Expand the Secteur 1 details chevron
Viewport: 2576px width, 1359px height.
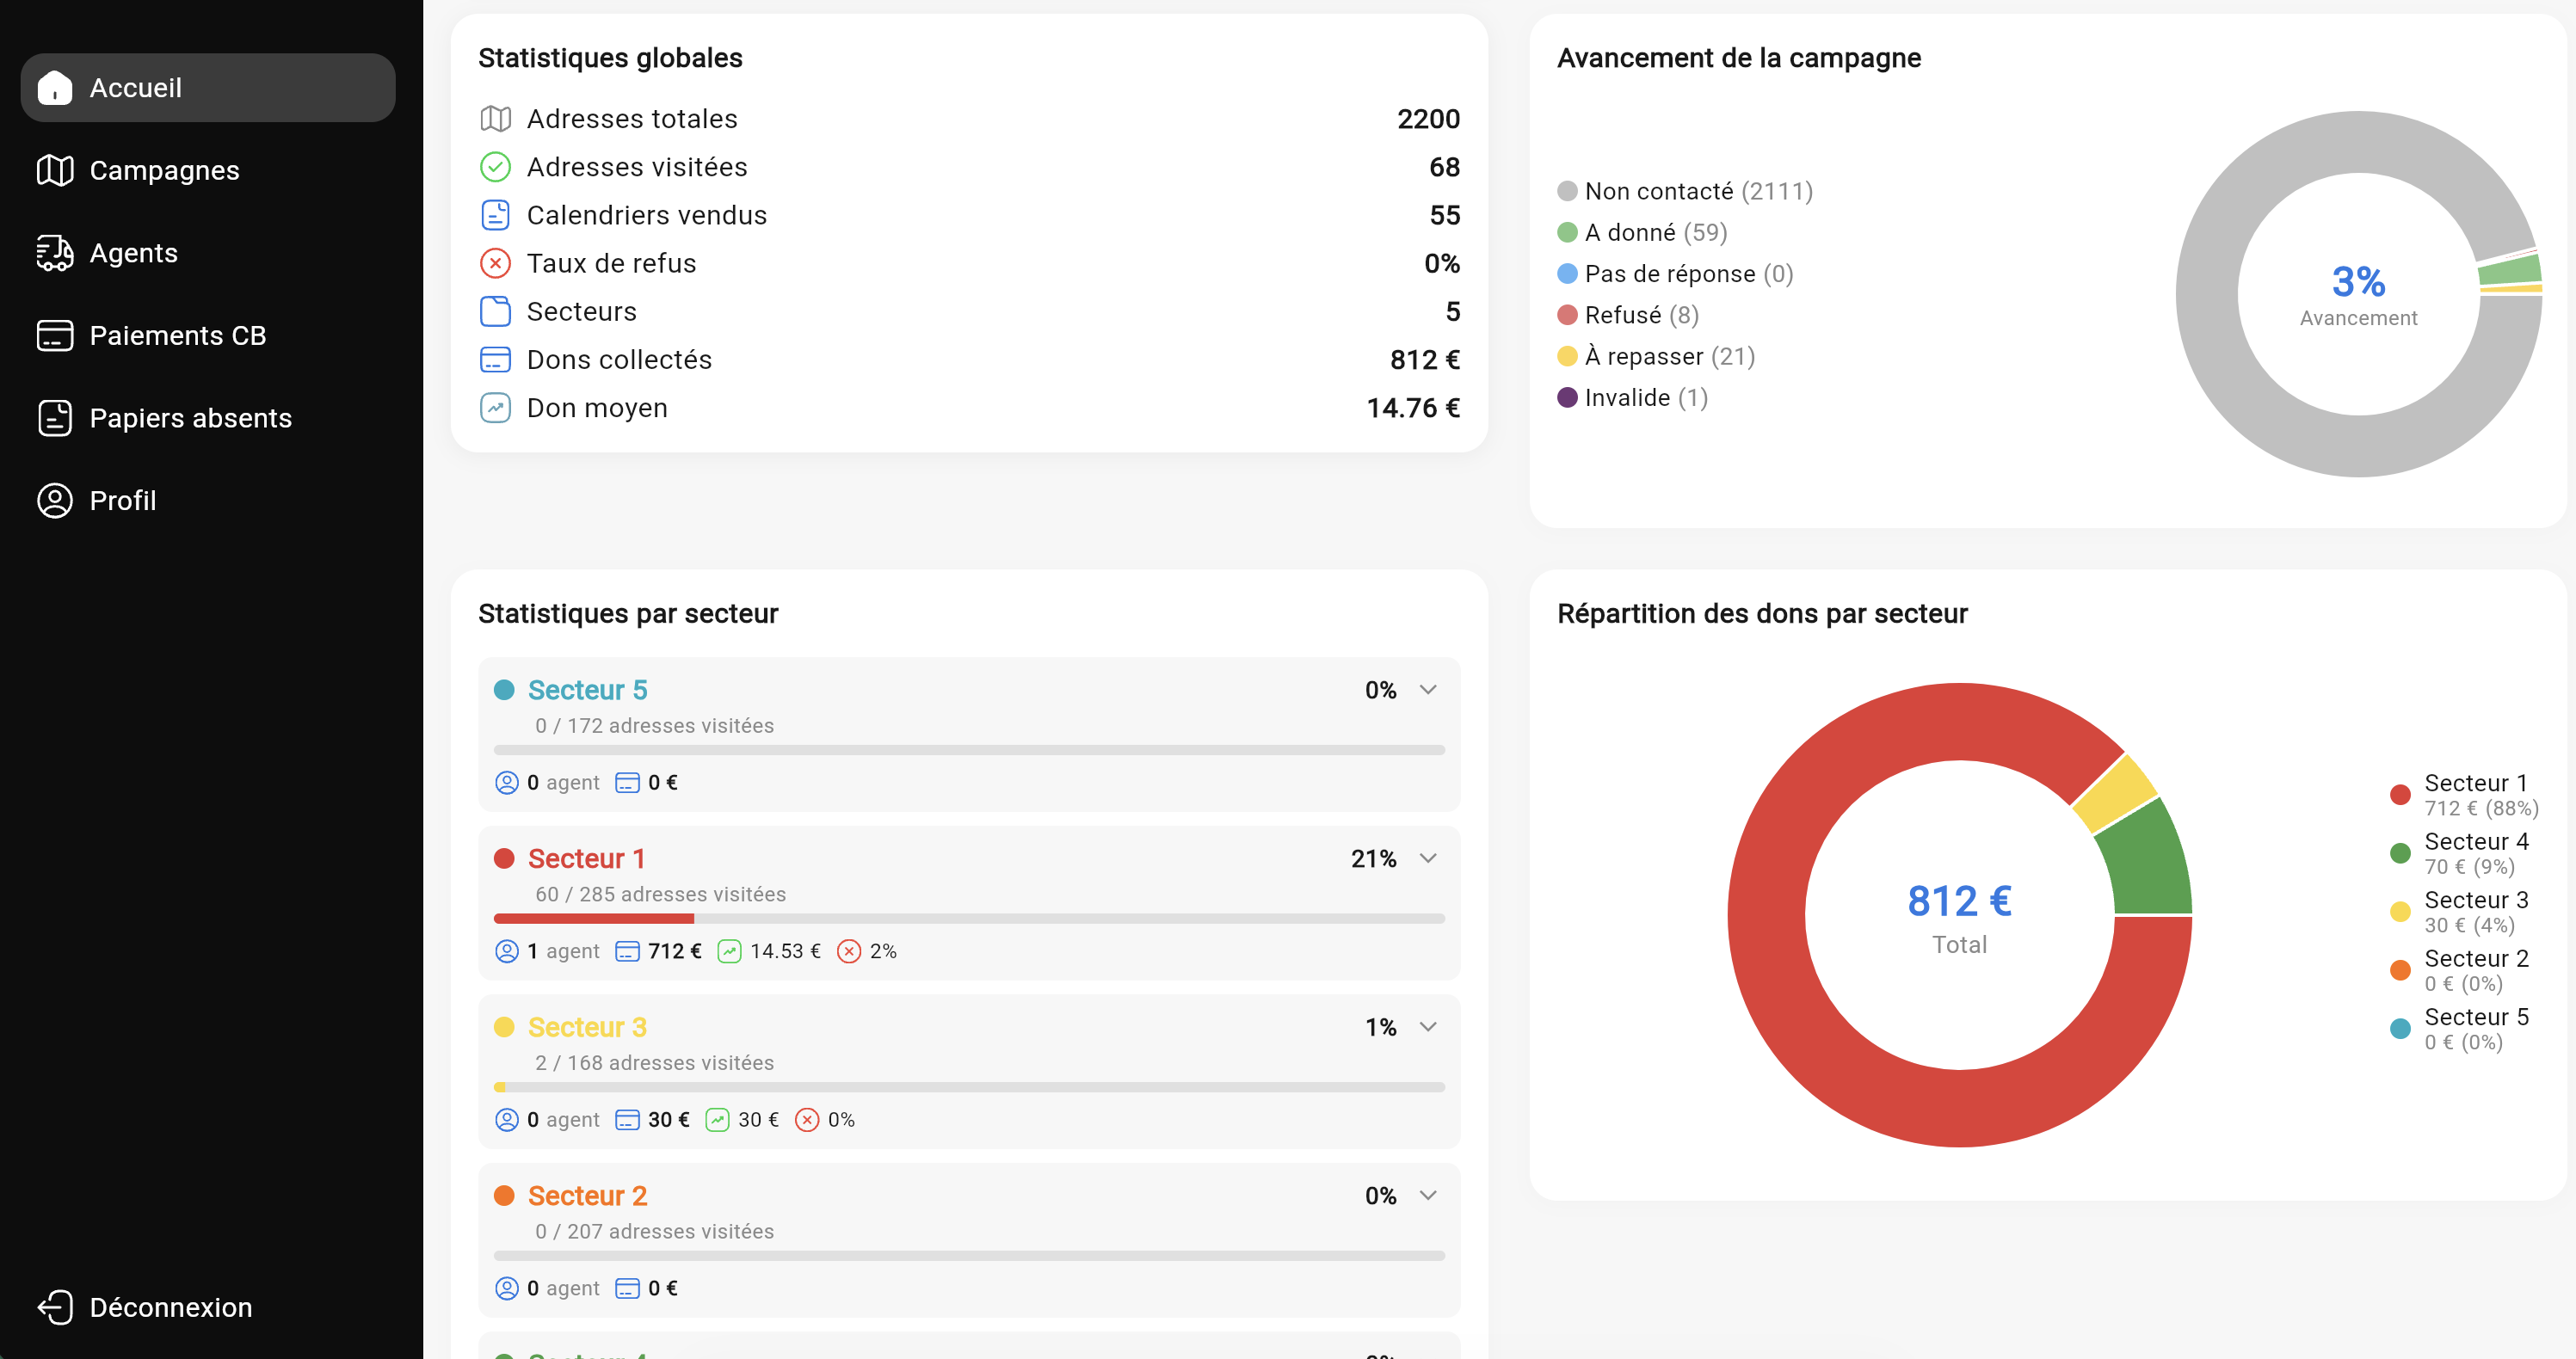1427,857
